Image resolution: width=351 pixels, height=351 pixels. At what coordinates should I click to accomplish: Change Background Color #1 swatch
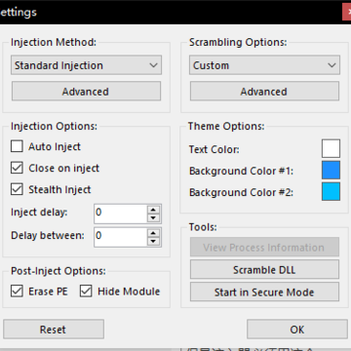point(331,170)
